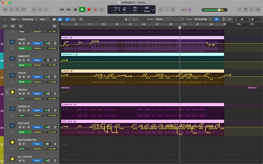
Task: Click the Duplicate Track icon
Action: [x=13, y=26]
